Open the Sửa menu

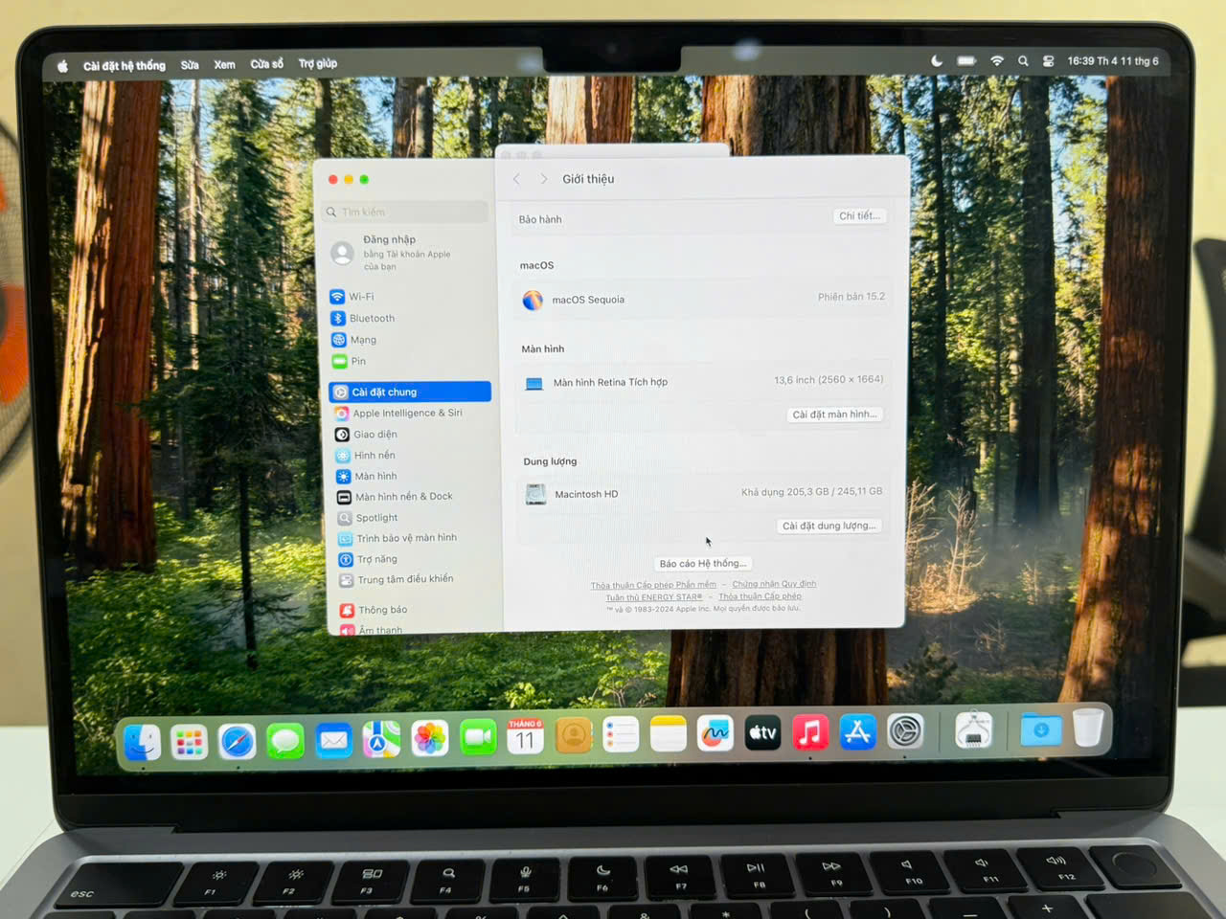(190, 65)
